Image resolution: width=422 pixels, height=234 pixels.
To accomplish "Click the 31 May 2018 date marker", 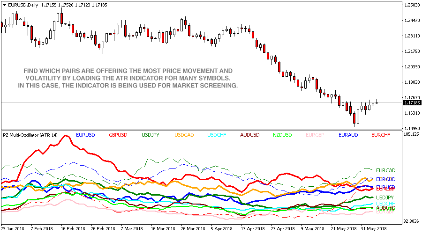I will click(x=374, y=229).
